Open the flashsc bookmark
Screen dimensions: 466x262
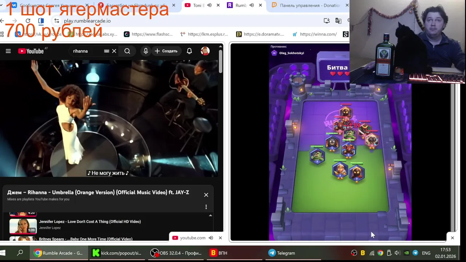[x=148, y=34]
